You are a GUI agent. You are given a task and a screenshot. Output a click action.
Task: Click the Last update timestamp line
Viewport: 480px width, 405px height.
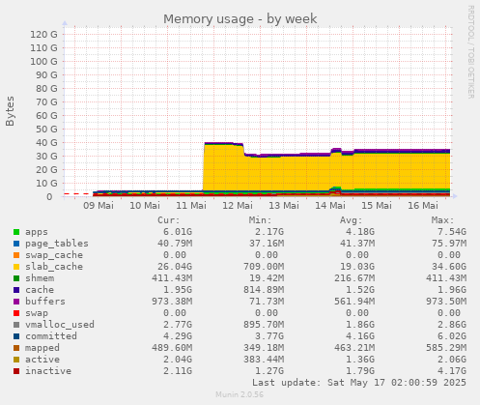[359, 383]
